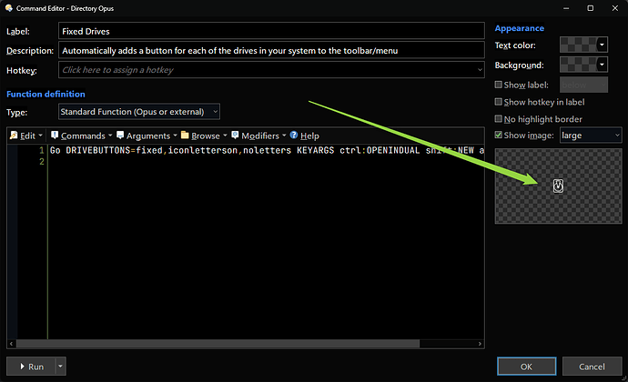Open the Show image size dropdown

click(591, 136)
